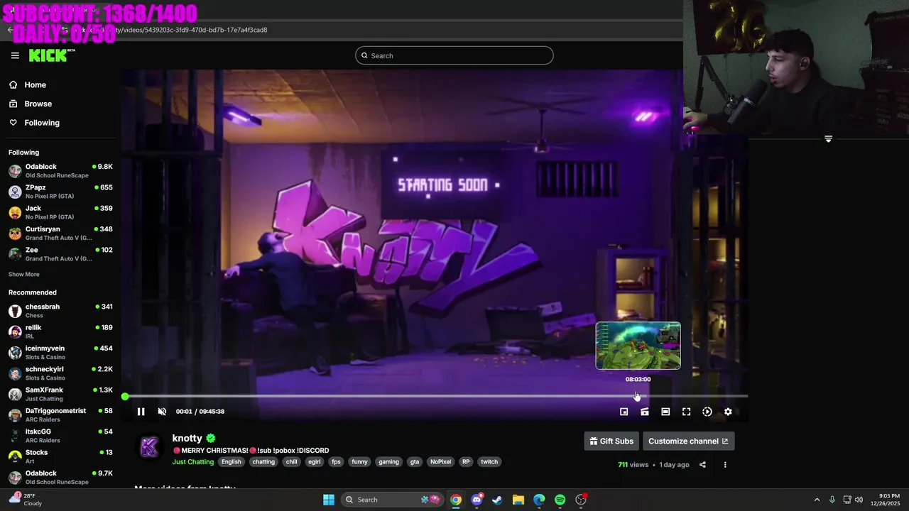Screen dimensions: 909x511
Task: Click the seek preview thumbnail
Action: click(638, 346)
